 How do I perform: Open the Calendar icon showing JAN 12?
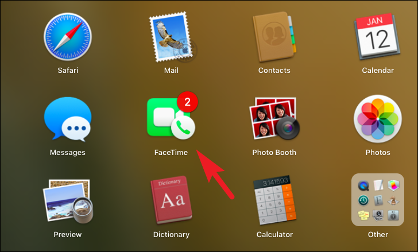(x=377, y=36)
